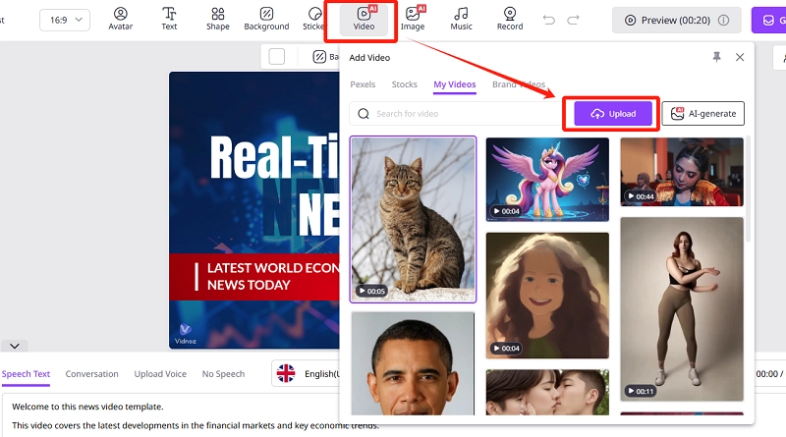Screen dimensions: 786x437
Task: Select the dancing woman 00:11 video
Action: click(x=682, y=308)
